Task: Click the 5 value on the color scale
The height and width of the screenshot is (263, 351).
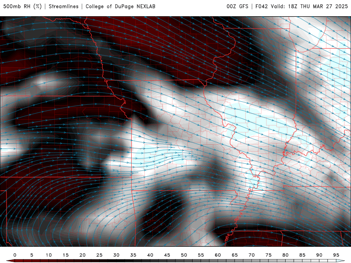Action: pos(32,255)
